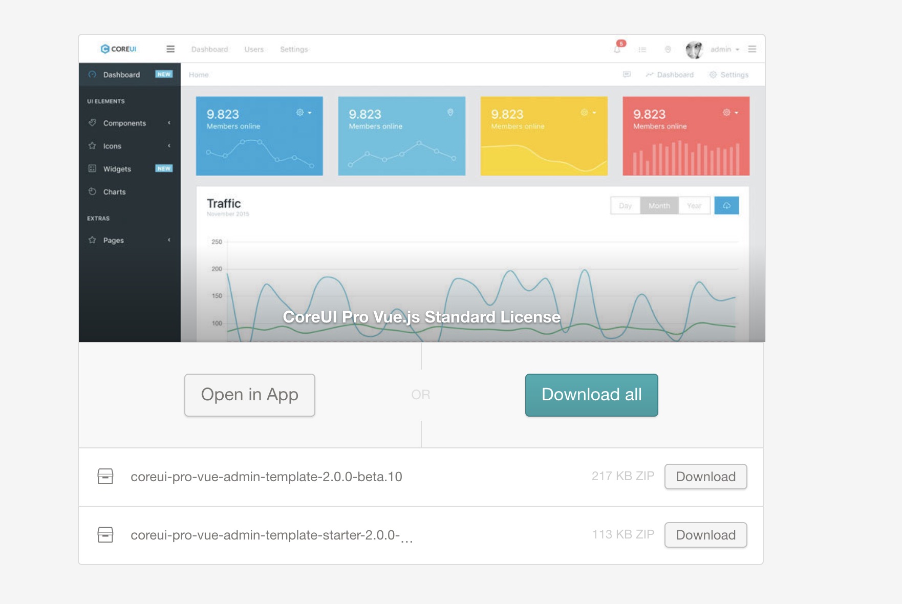Click Open in App

click(249, 395)
